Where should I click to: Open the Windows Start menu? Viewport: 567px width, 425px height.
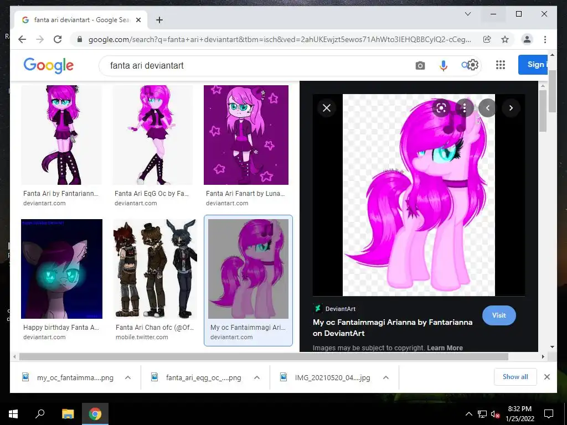click(13, 413)
